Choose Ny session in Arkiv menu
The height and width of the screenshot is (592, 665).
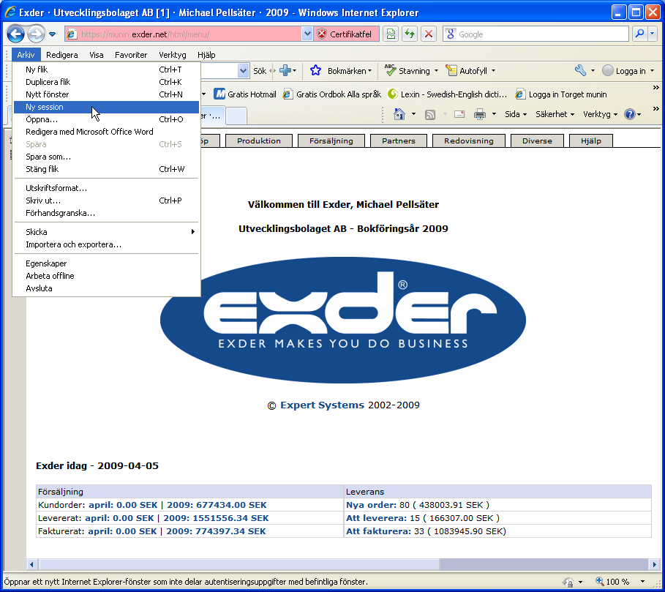[x=107, y=107]
